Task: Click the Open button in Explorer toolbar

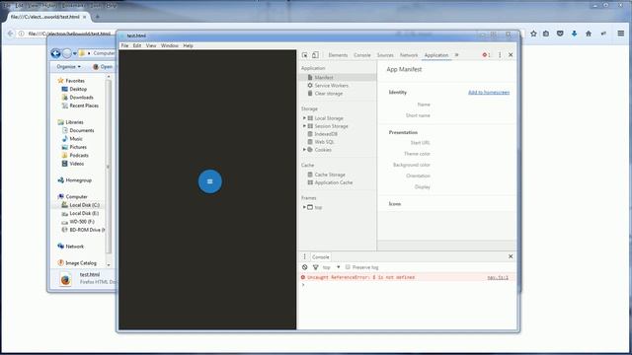Action: (x=103, y=67)
